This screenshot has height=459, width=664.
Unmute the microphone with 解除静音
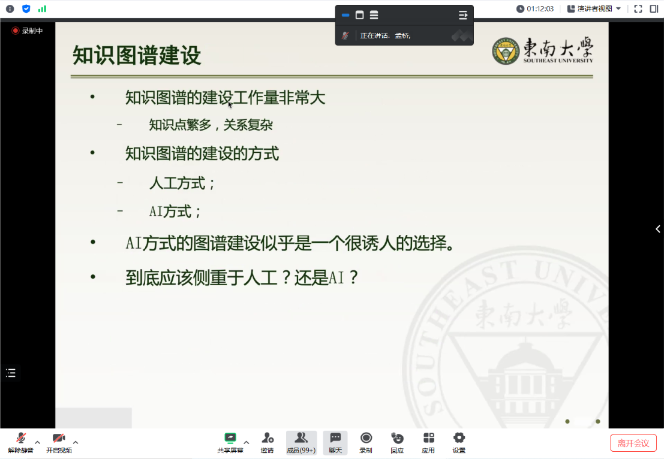20,443
